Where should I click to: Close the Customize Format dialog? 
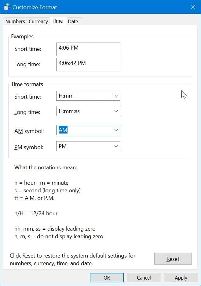click(x=193, y=7)
